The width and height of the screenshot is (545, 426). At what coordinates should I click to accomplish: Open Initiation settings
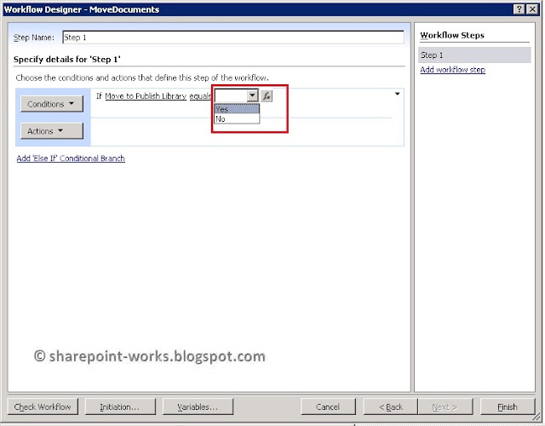[120, 406]
